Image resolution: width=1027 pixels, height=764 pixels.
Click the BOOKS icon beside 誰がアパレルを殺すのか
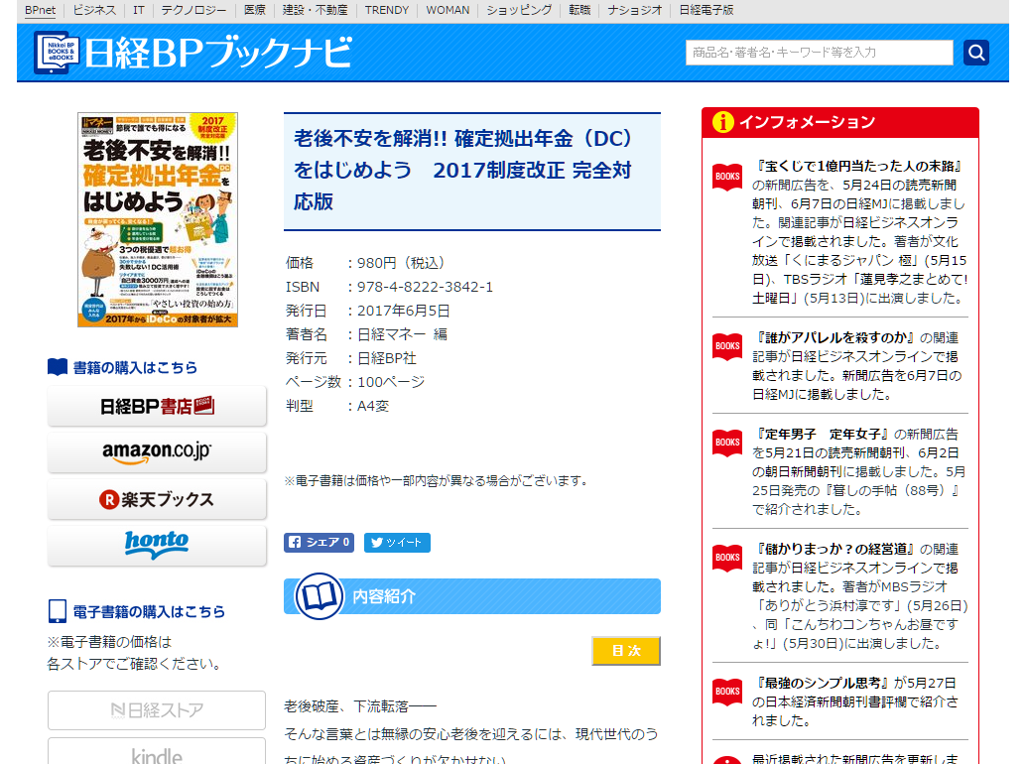(727, 346)
